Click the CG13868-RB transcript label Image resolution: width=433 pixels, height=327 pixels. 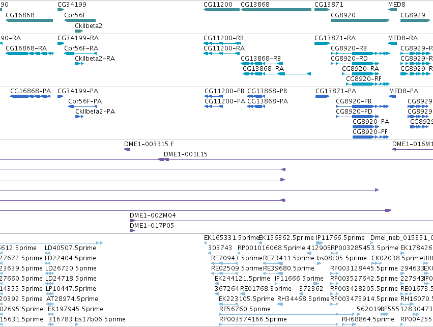click(261, 59)
